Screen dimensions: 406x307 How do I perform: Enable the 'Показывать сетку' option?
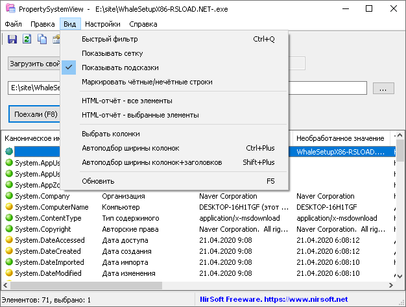click(112, 53)
